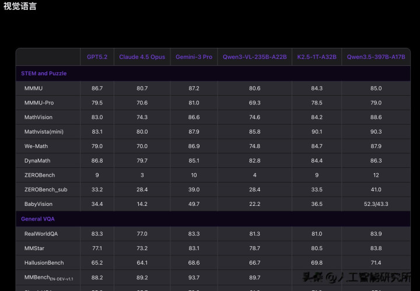Select MMMU-Pro score 70.6 for Claude
Image resolution: width=420 pixels, height=291 pixels.
click(x=142, y=103)
